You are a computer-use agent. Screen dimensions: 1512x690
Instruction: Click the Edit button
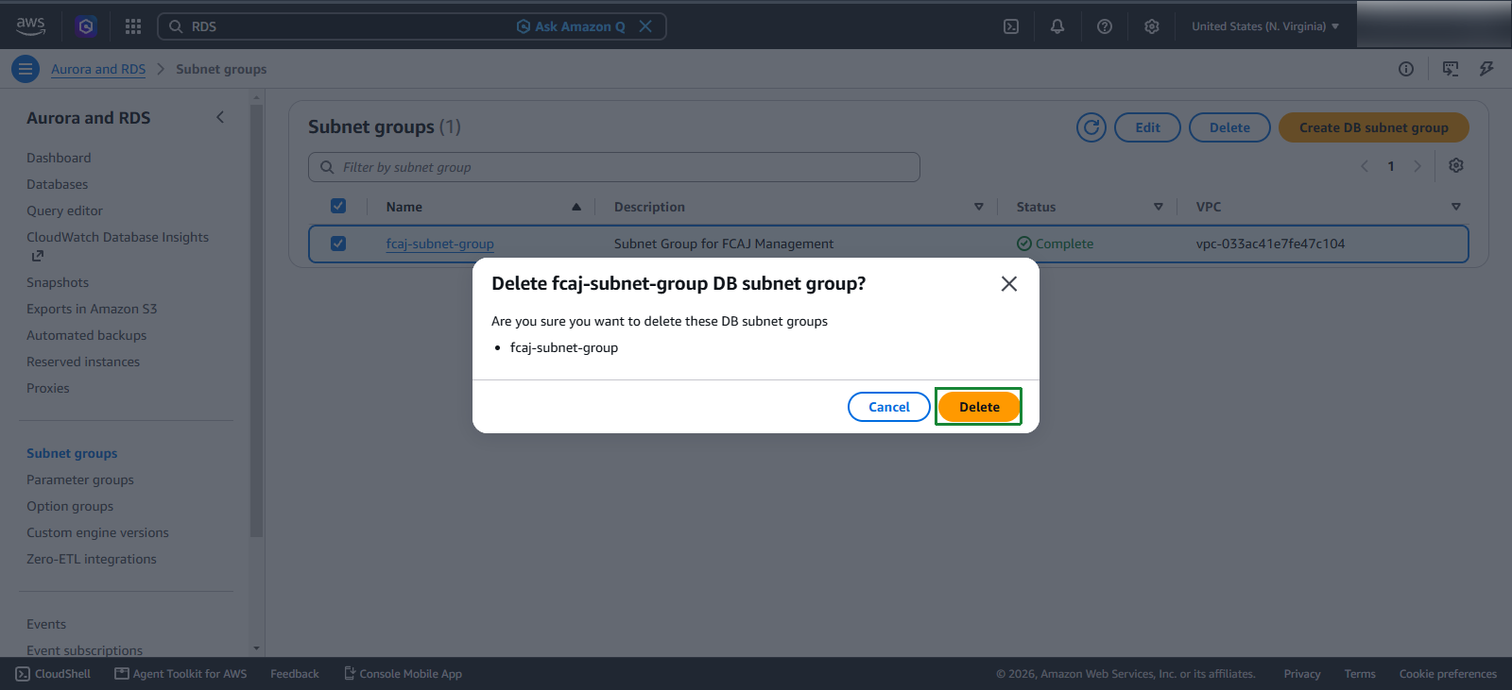(1147, 127)
